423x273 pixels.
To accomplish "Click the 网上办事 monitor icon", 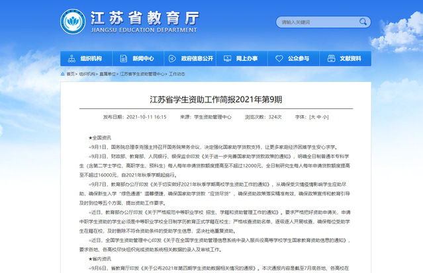I will pos(225,58).
